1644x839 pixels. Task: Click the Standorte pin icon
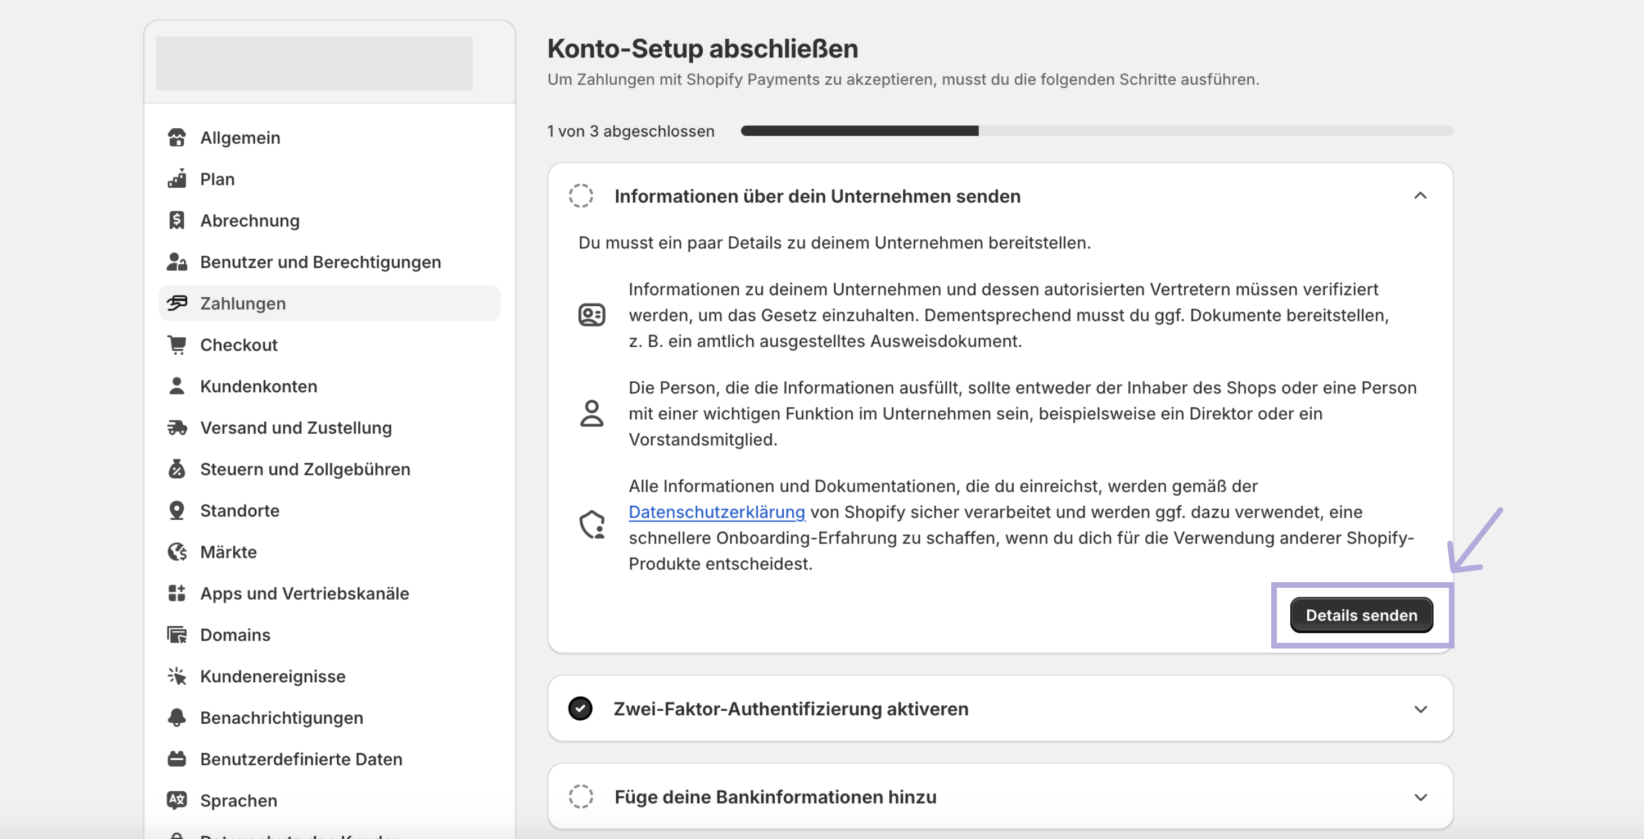[177, 511]
